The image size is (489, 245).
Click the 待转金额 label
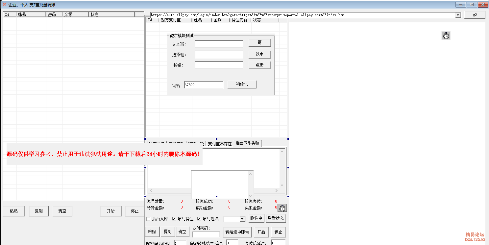click(x=156, y=208)
